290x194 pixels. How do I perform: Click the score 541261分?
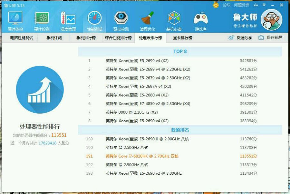coord(248,69)
